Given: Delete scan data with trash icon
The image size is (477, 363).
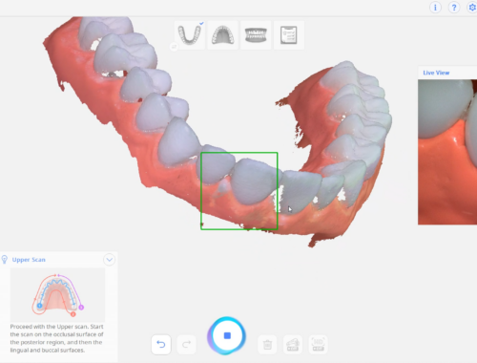Looking at the screenshot, I should coord(267,344).
